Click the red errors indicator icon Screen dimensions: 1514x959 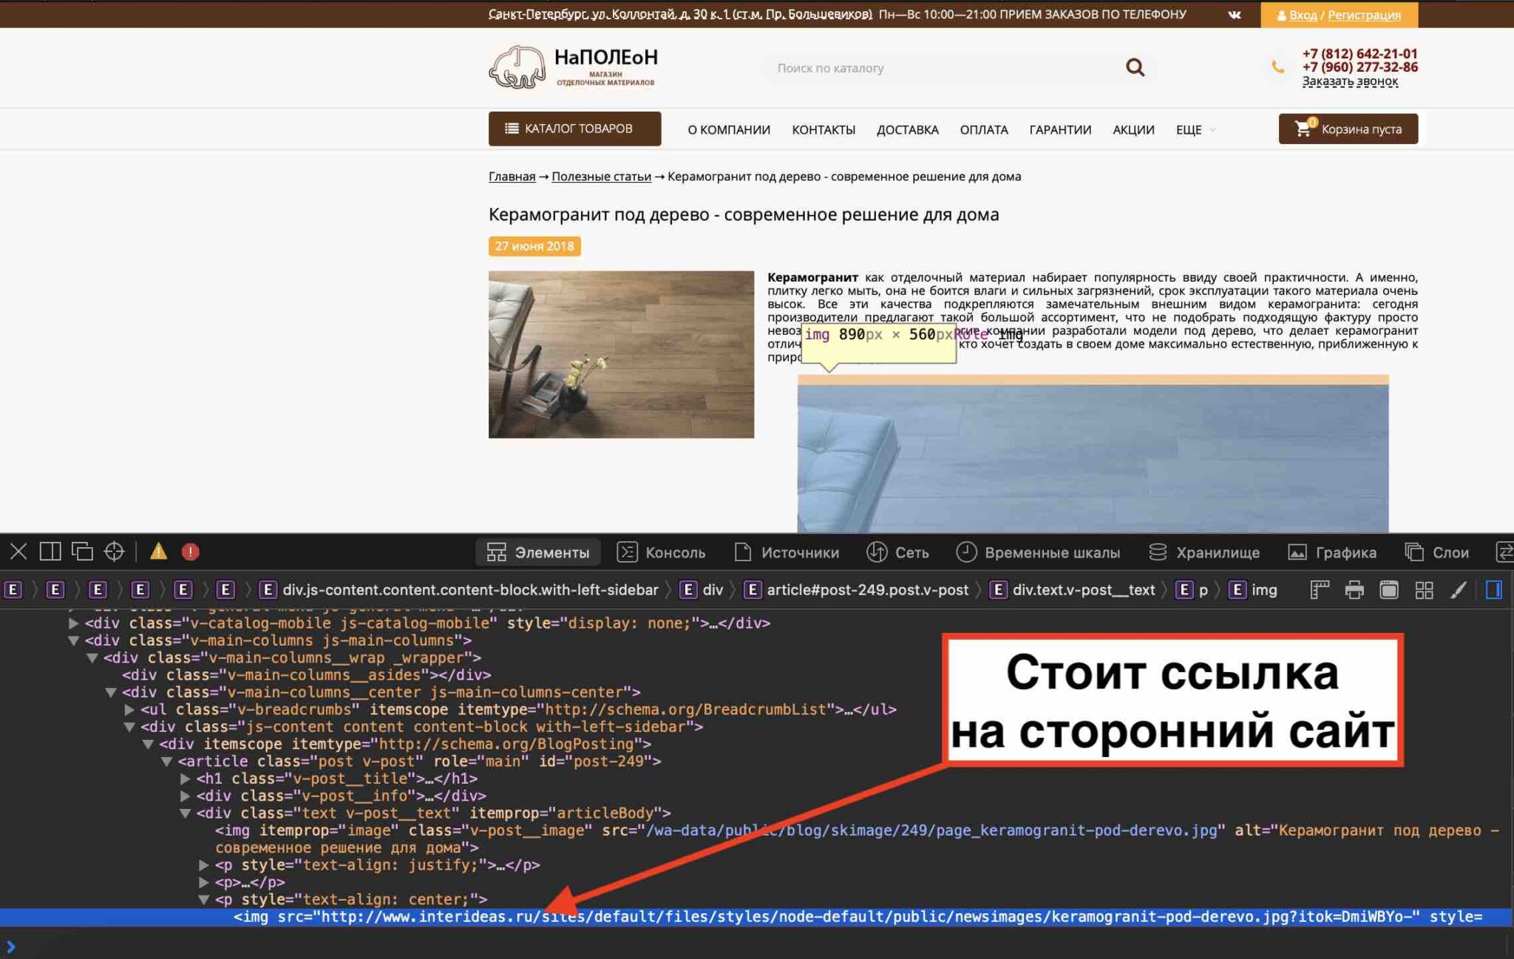point(190,552)
